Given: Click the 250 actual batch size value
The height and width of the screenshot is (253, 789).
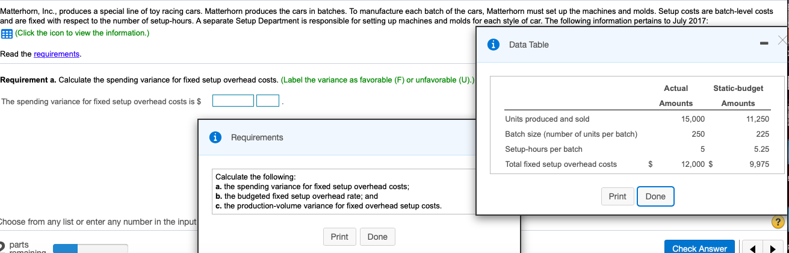Looking at the screenshot, I should click(698, 134).
